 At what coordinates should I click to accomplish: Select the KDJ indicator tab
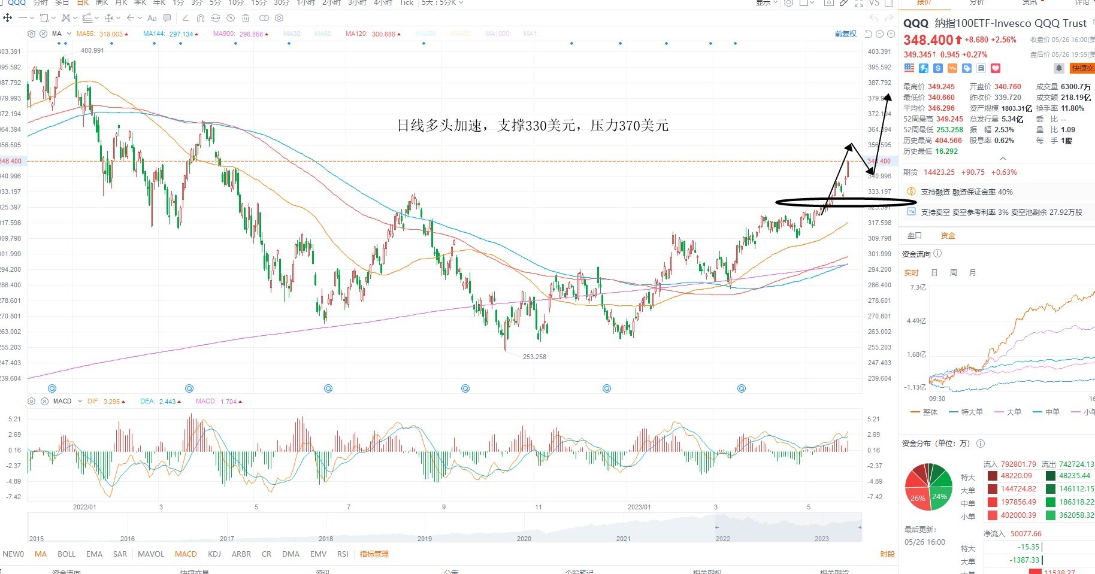(214, 554)
